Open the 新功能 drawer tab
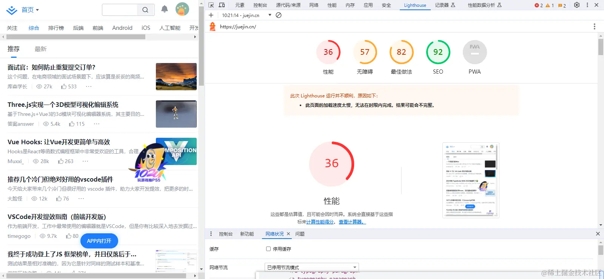604x279 pixels. click(247, 234)
